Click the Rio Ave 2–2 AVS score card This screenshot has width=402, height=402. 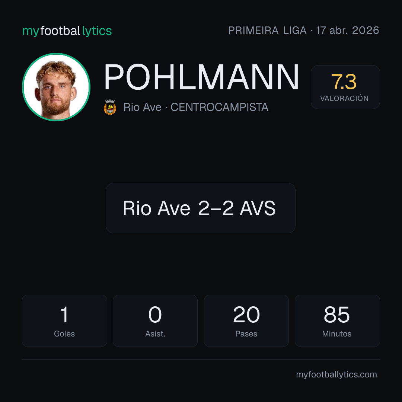[x=201, y=208]
